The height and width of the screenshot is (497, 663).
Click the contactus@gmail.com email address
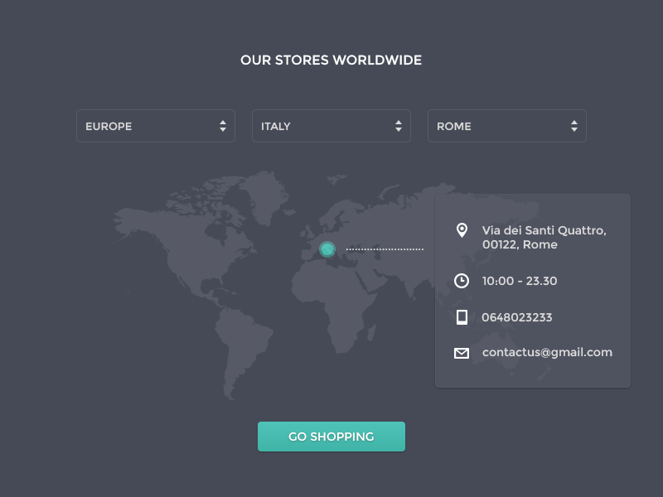[547, 353]
